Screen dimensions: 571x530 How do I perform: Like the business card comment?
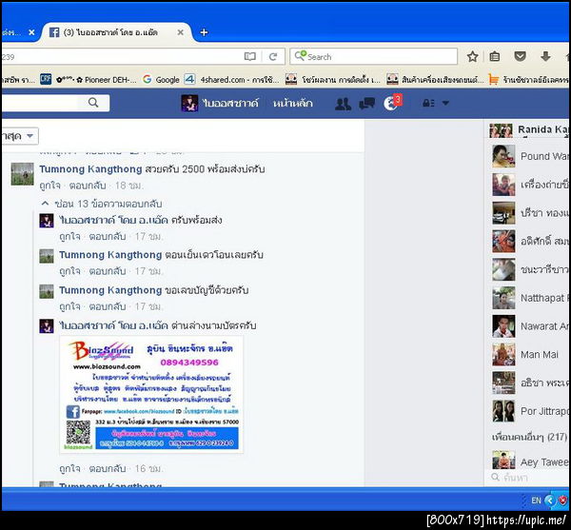tap(69, 468)
